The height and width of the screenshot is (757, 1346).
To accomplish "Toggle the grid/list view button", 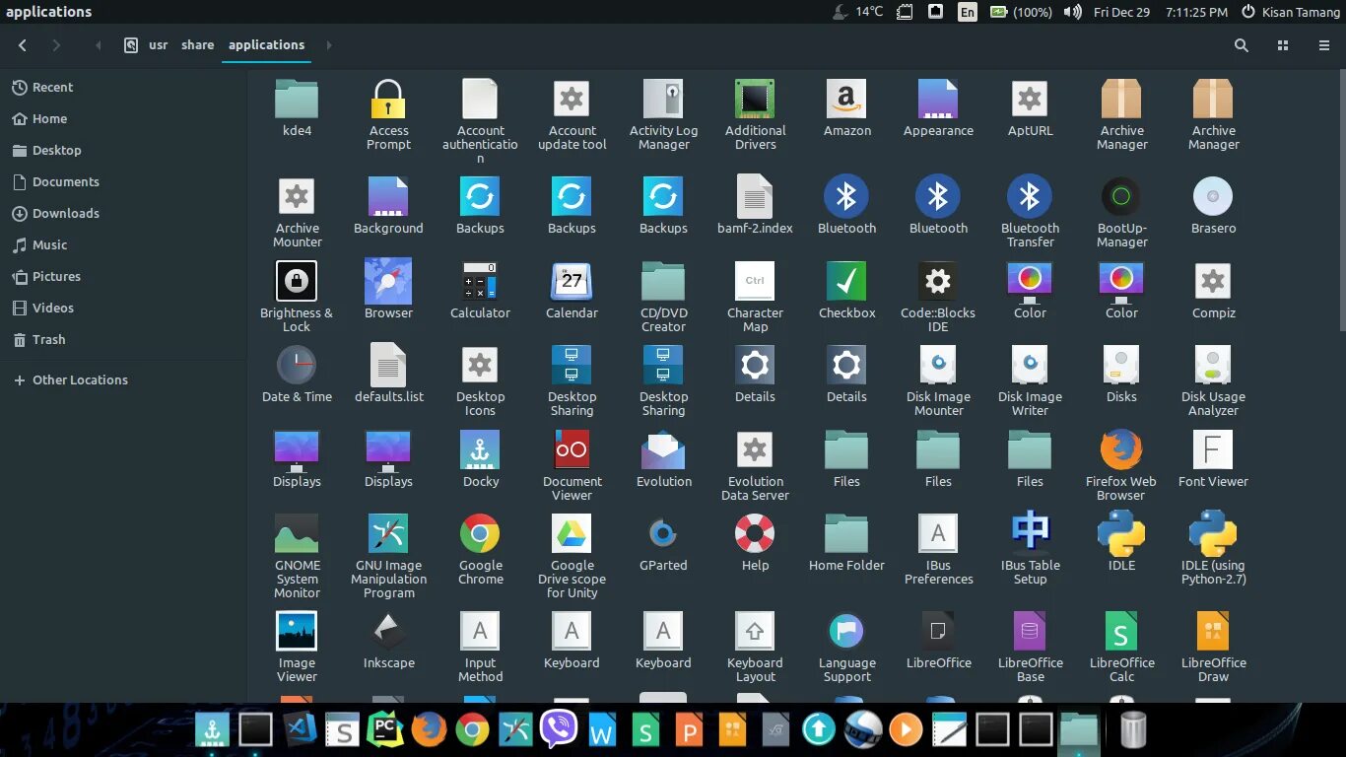I will [x=1283, y=45].
